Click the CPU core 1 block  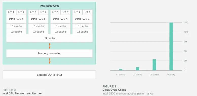point(16,19)
